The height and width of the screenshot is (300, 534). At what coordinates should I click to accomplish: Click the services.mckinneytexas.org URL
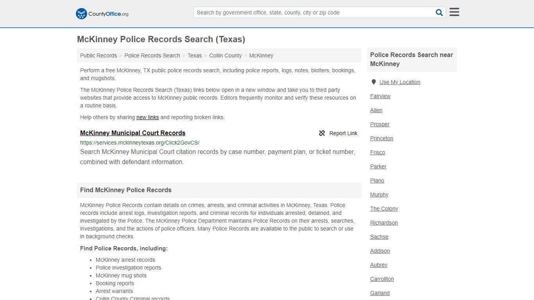(x=140, y=143)
